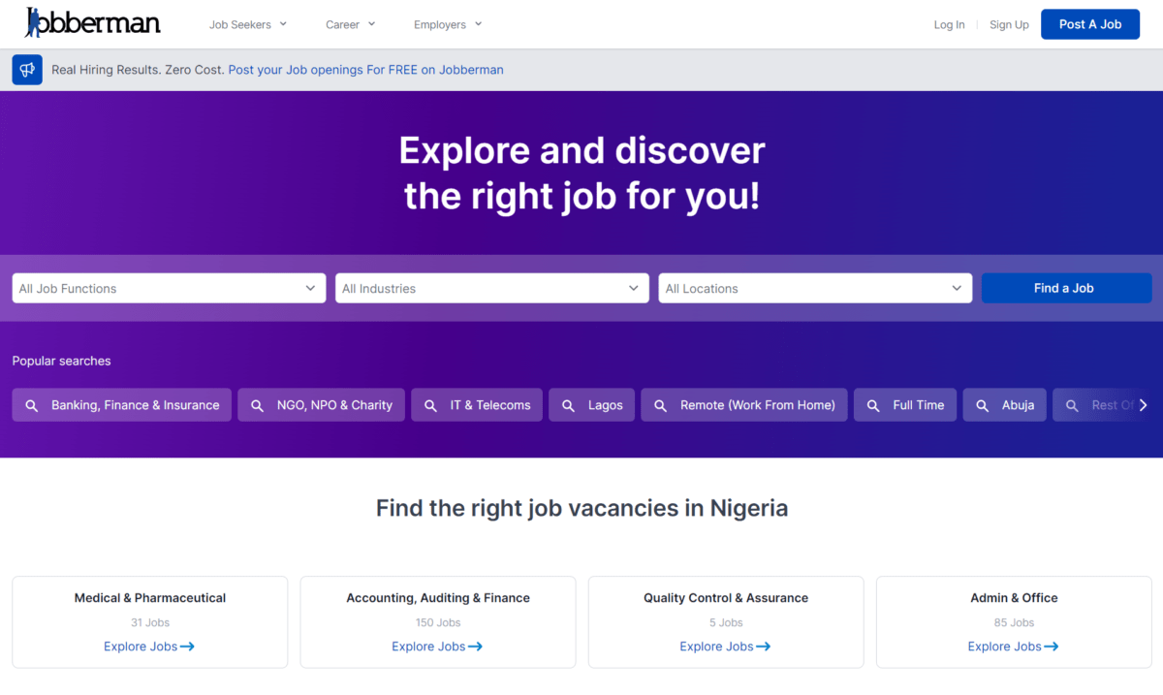Click the Post A Job button

tap(1090, 24)
